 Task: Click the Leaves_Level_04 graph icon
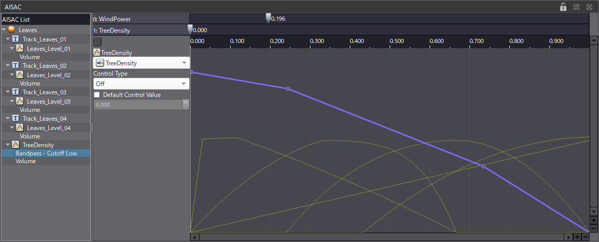point(20,127)
